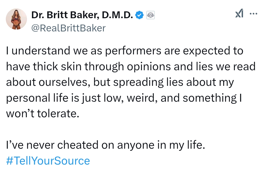Click the phrase "thick skin" in the post

57,66
